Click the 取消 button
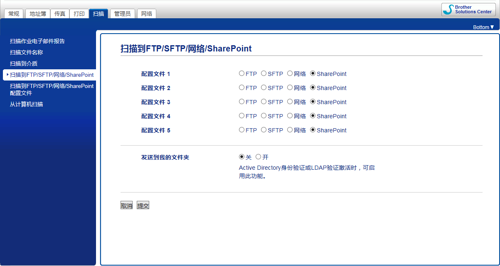The image size is (500, 266). [126, 205]
